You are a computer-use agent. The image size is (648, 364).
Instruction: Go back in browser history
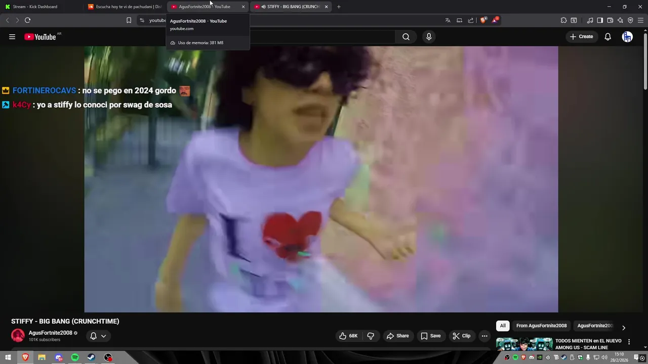[x=7, y=20]
